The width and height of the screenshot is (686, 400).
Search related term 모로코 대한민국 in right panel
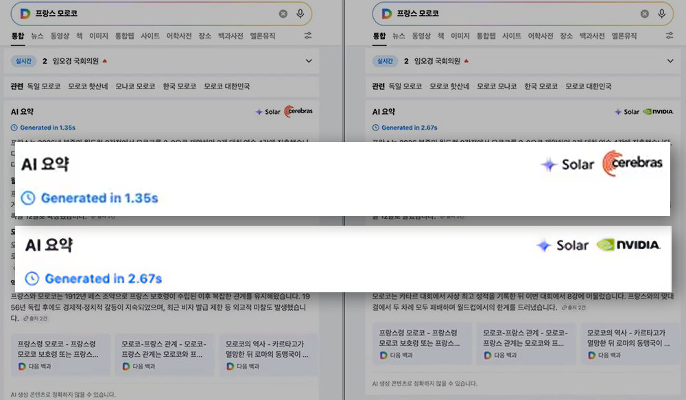click(x=588, y=86)
